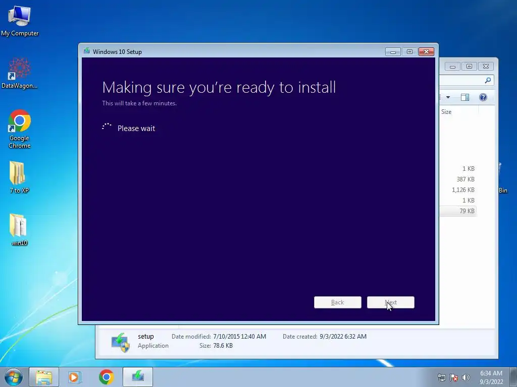Click the 'Date created' value 9/3/2022 6:32 AM
This screenshot has height=387, width=517.
tap(343, 336)
